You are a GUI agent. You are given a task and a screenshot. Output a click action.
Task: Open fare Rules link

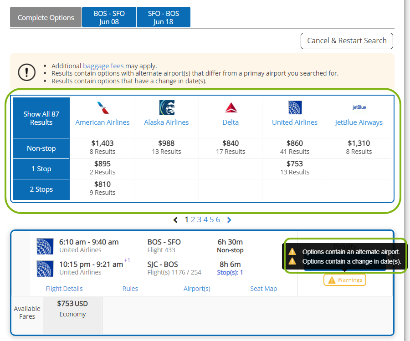coord(130,289)
